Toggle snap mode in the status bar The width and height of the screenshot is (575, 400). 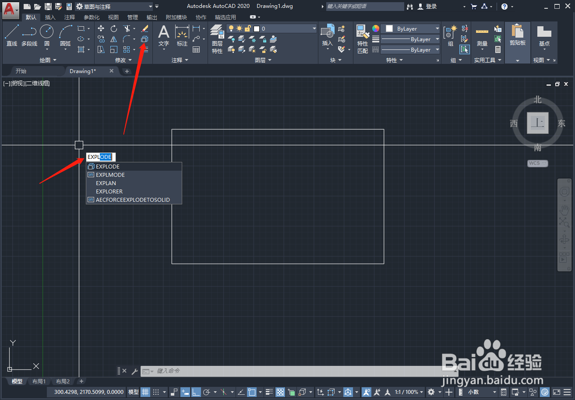(x=156, y=392)
